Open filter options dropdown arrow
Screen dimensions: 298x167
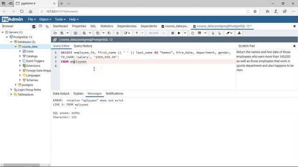point(142,33)
